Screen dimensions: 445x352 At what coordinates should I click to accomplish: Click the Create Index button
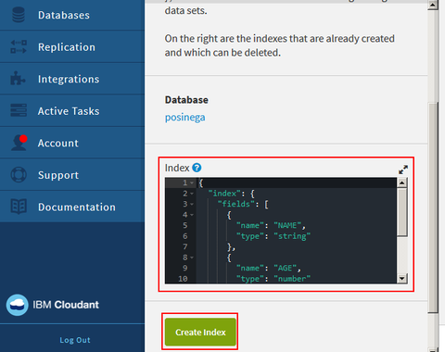click(x=200, y=332)
